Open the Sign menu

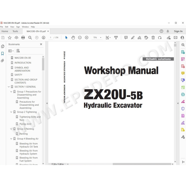[x=18, y=27]
